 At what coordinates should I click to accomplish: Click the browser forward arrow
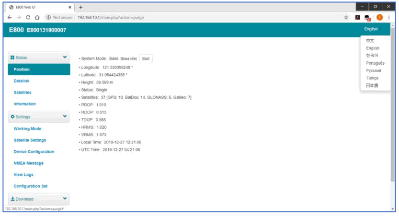click(19, 17)
